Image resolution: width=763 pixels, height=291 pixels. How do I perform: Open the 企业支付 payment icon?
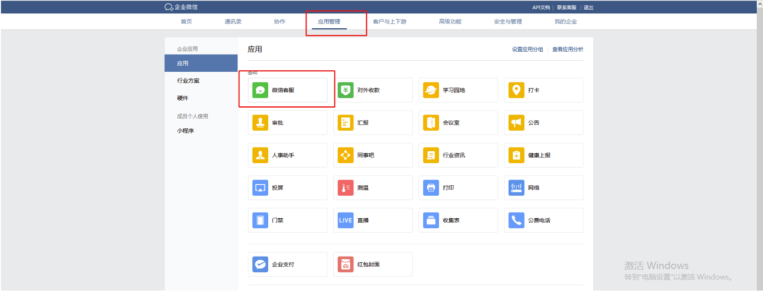tap(260, 264)
